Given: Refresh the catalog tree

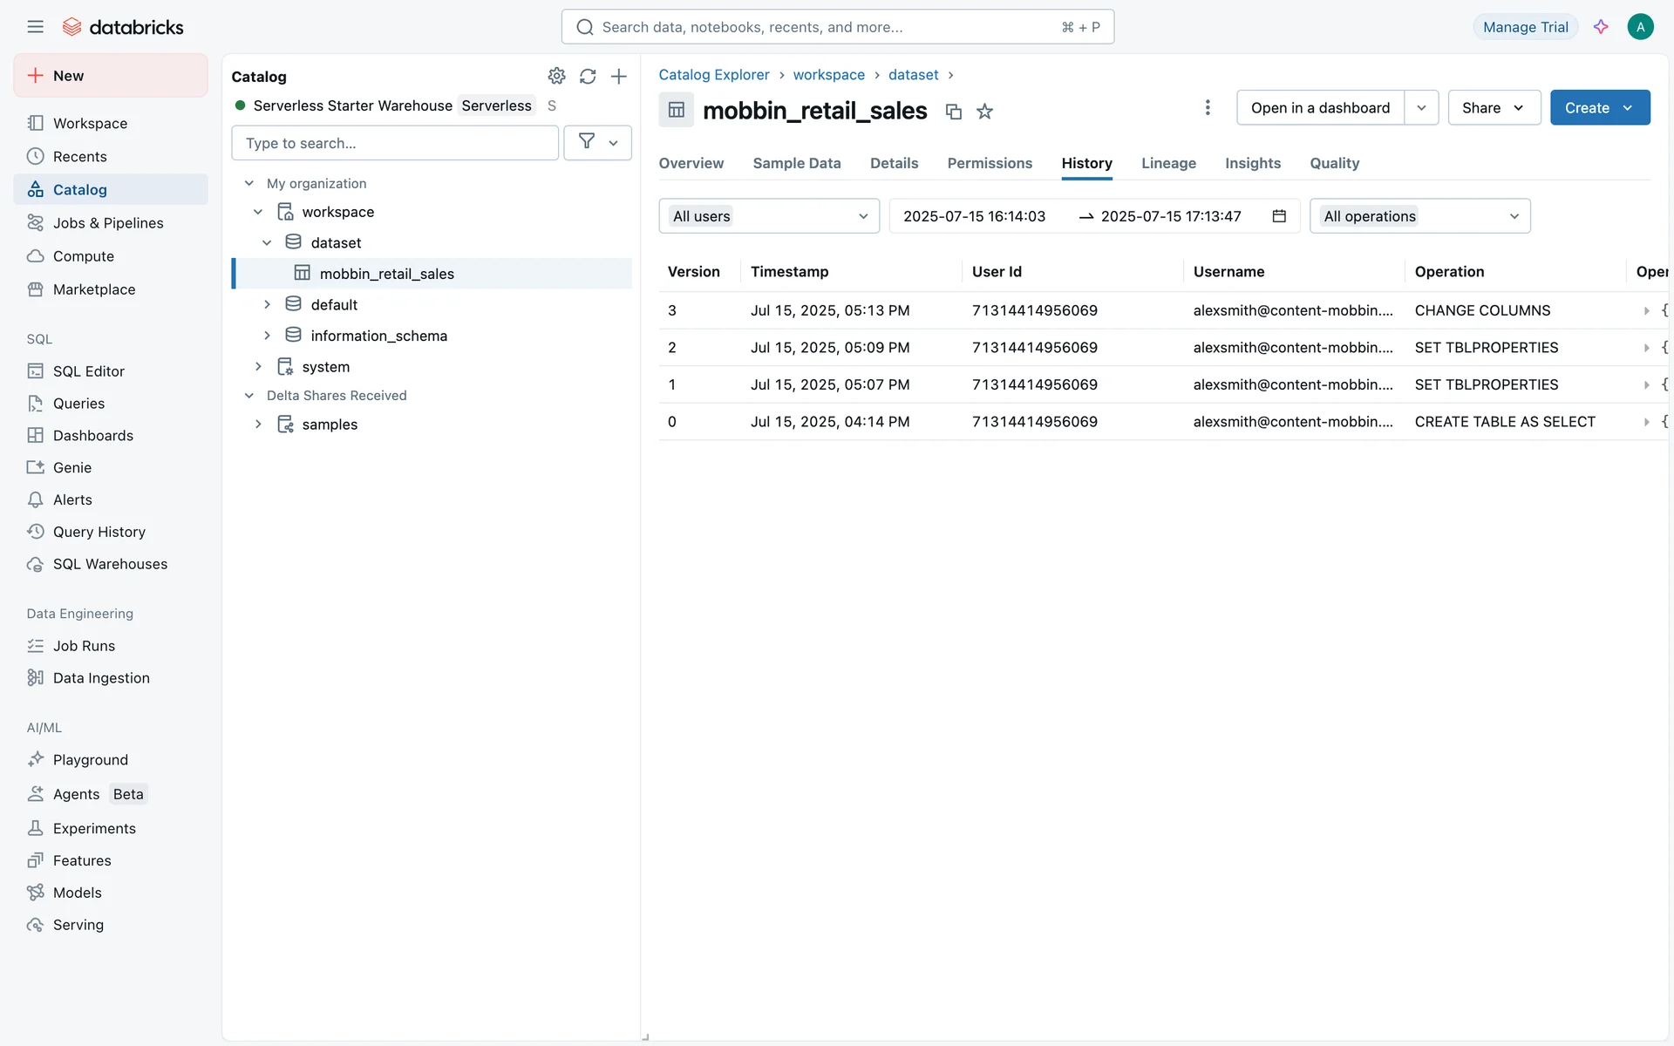Looking at the screenshot, I should point(588,77).
